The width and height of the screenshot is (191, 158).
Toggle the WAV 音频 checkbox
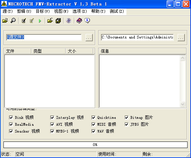[x=93, y=131]
